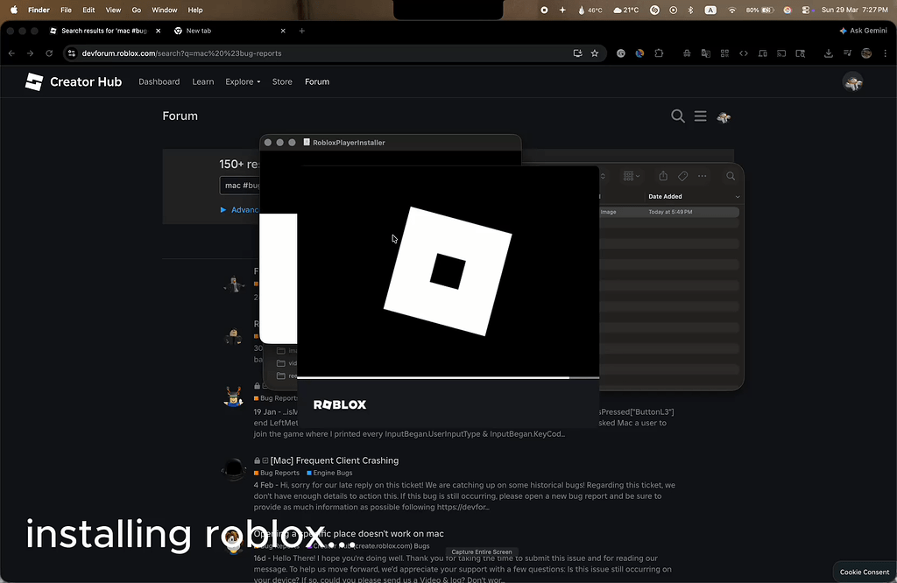Install app icon in address bar
The width and height of the screenshot is (897, 583).
(578, 53)
